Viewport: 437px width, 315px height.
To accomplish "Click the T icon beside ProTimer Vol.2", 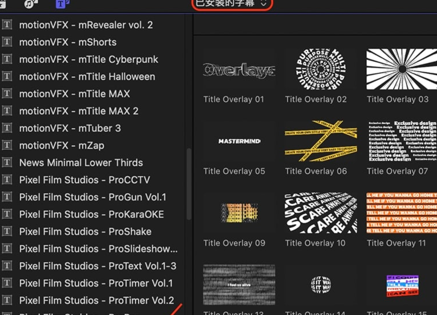I will [x=7, y=300].
